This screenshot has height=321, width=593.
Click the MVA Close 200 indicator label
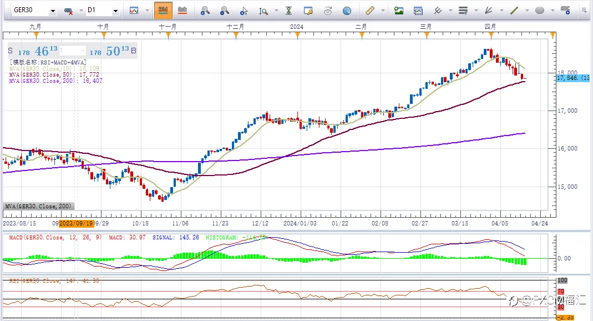[55, 81]
